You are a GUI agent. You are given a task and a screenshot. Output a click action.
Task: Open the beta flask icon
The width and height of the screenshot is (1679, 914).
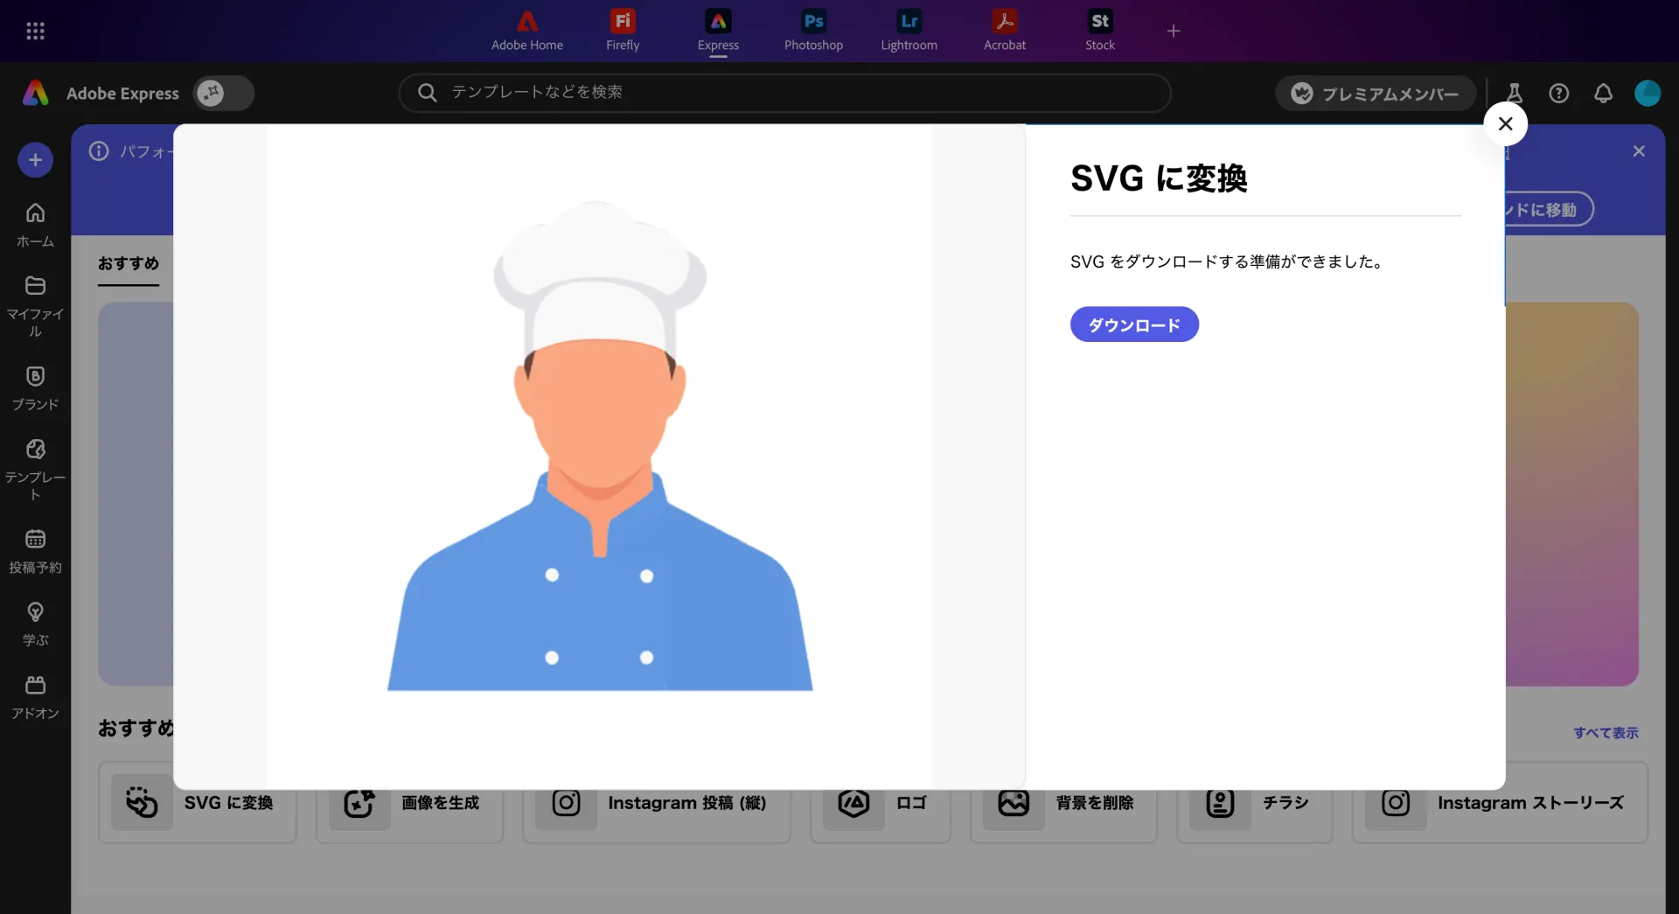[x=1515, y=94]
